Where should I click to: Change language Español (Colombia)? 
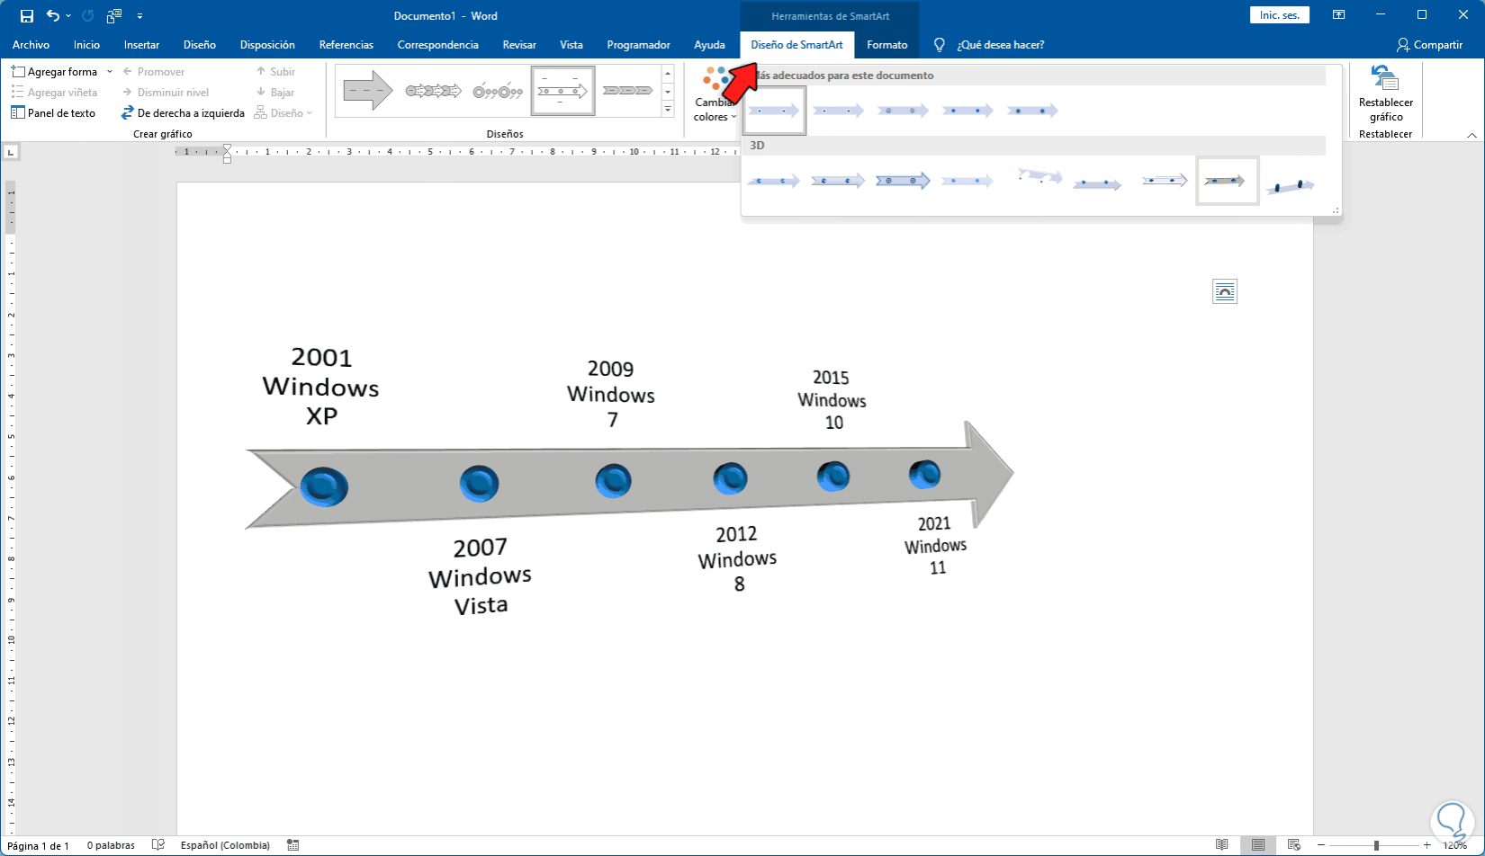click(x=225, y=845)
